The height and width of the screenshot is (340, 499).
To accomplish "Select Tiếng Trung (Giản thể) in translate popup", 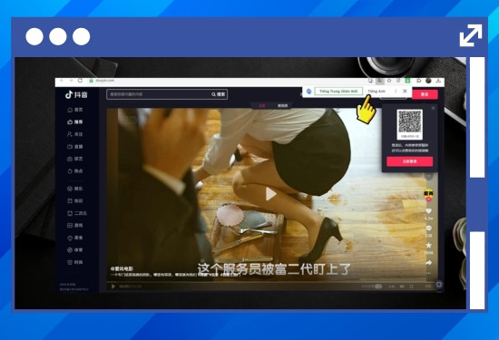I will 338,91.
